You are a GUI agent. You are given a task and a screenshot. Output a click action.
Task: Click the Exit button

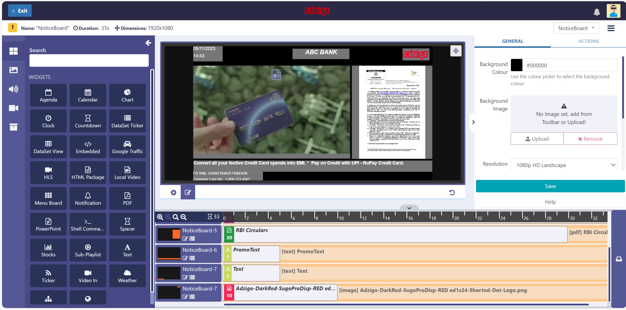(20, 11)
